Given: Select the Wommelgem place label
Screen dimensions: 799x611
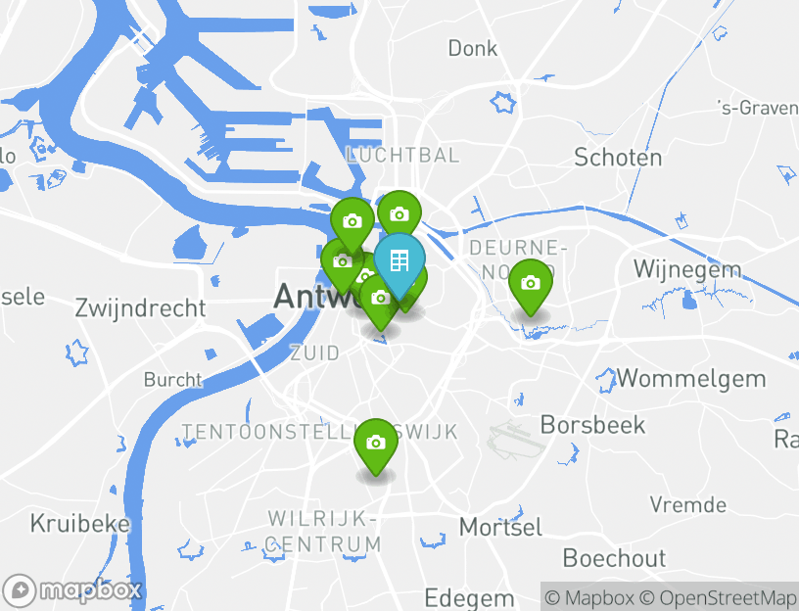Looking at the screenshot, I should [x=691, y=379].
